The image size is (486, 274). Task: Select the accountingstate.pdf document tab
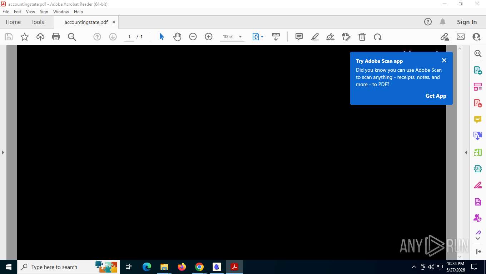(86, 22)
